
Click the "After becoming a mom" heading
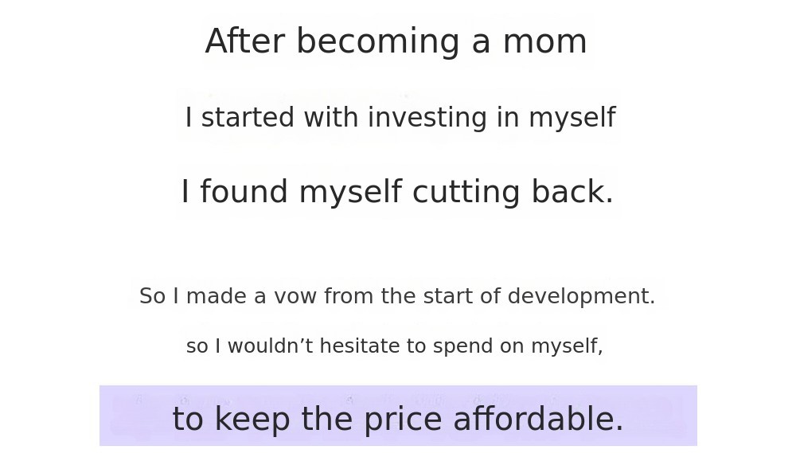396,41
